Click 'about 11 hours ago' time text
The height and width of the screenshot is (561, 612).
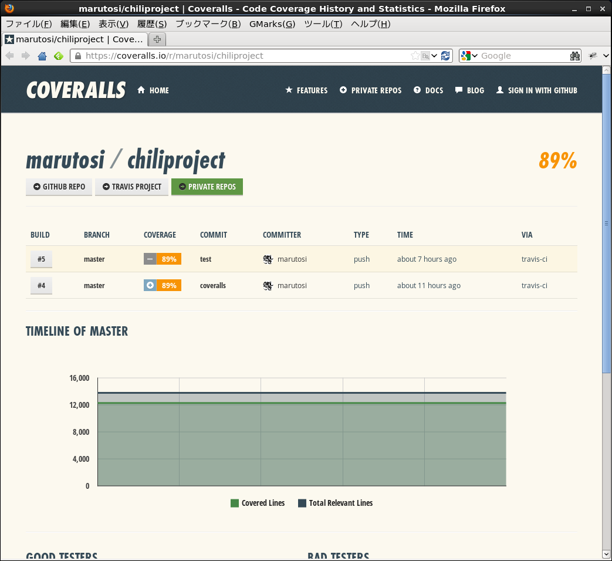(x=429, y=286)
